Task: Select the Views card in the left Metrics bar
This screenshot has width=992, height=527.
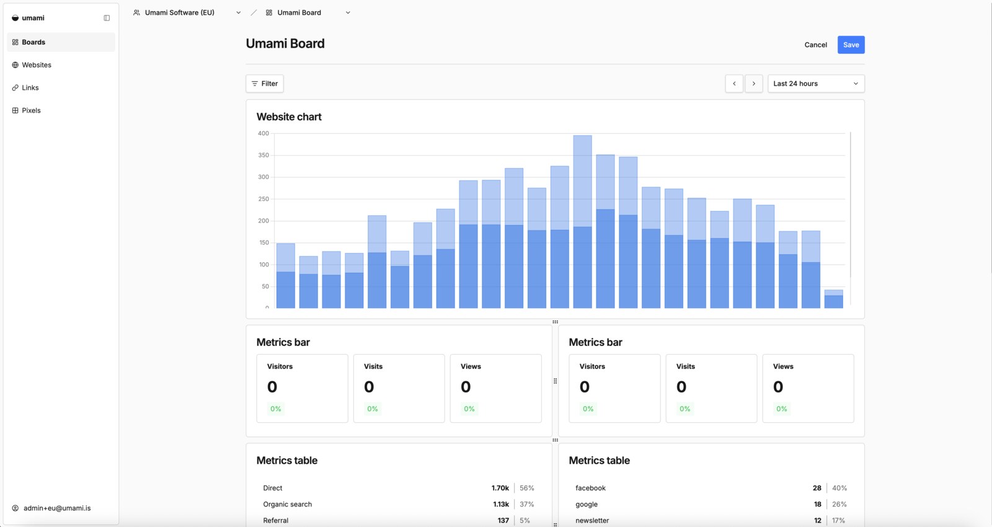Action: click(x=496, y=389)
